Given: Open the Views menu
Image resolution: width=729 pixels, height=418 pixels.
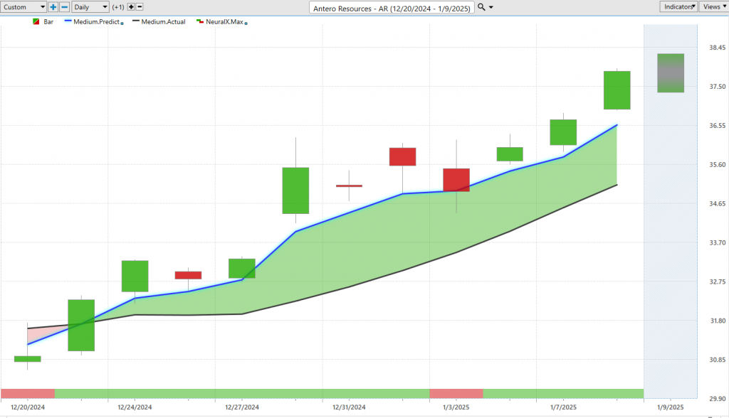Looking at the screenshot, I should pyautogui.click(x=713, y=6).
